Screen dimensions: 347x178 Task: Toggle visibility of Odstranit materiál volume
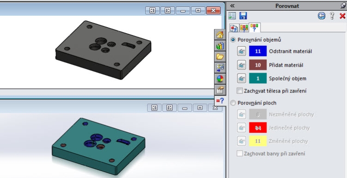(x=242, y=51)
